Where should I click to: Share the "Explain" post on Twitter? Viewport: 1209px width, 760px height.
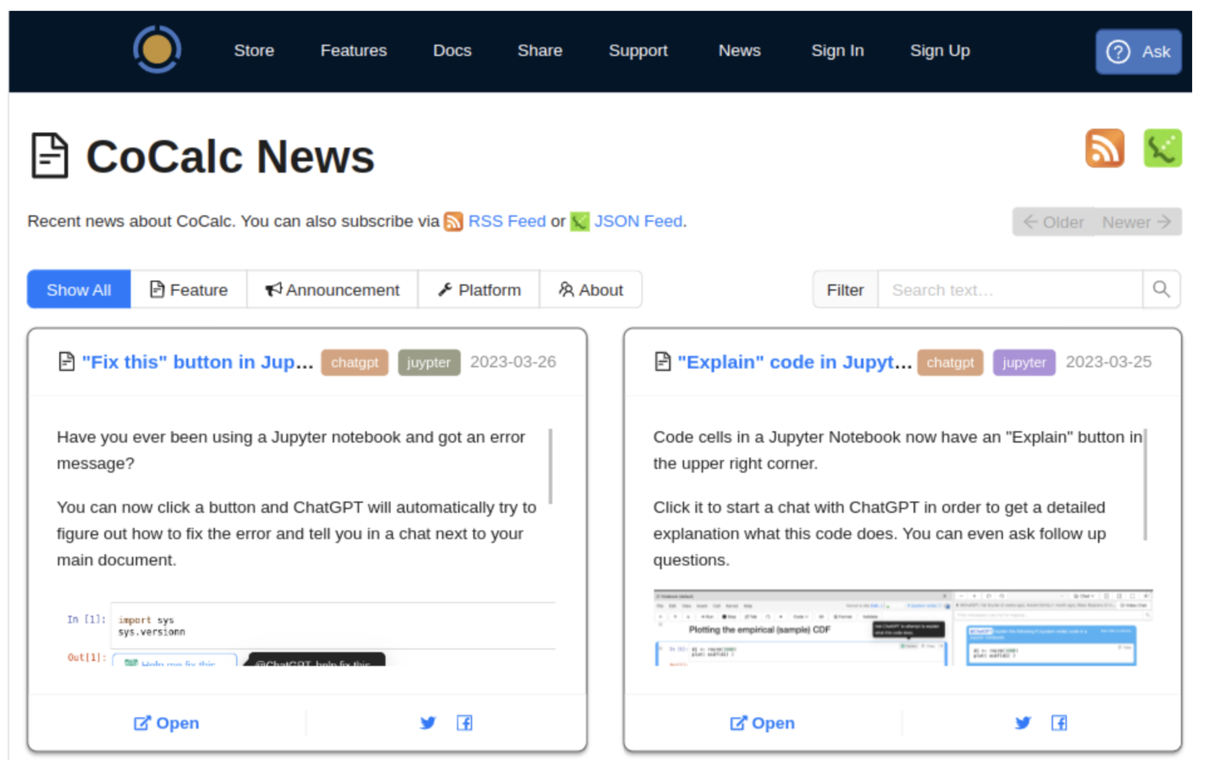pyautogui.click(x=1023, y=723)
